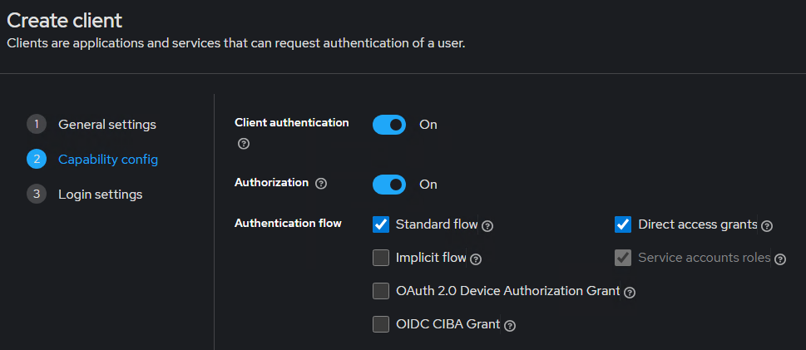Open help tooltip for Standard flow
This screenshot has height=350, width=806.
tap(488, 225)
